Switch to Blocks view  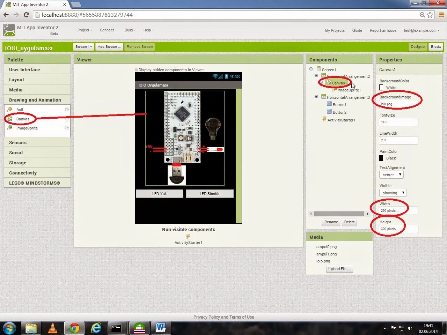[436, 46]
